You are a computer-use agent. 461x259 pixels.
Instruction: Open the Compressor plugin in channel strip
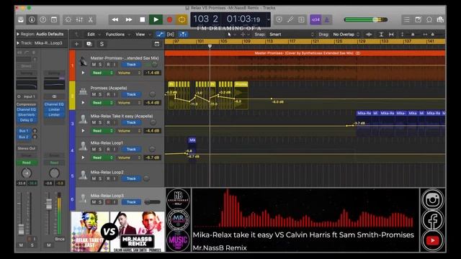(27, 104)
